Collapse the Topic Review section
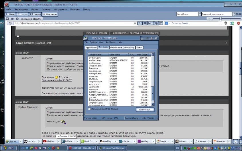 pyautogui.click(x=226, y=43)
